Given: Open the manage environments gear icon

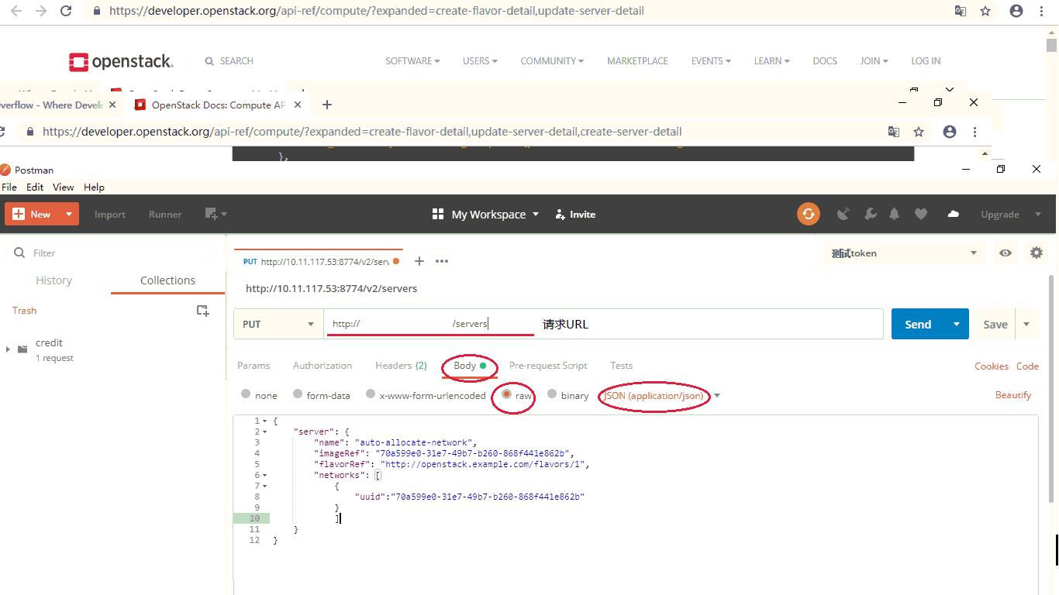Looking at the screenshot, I should [x=1037, y=253].
